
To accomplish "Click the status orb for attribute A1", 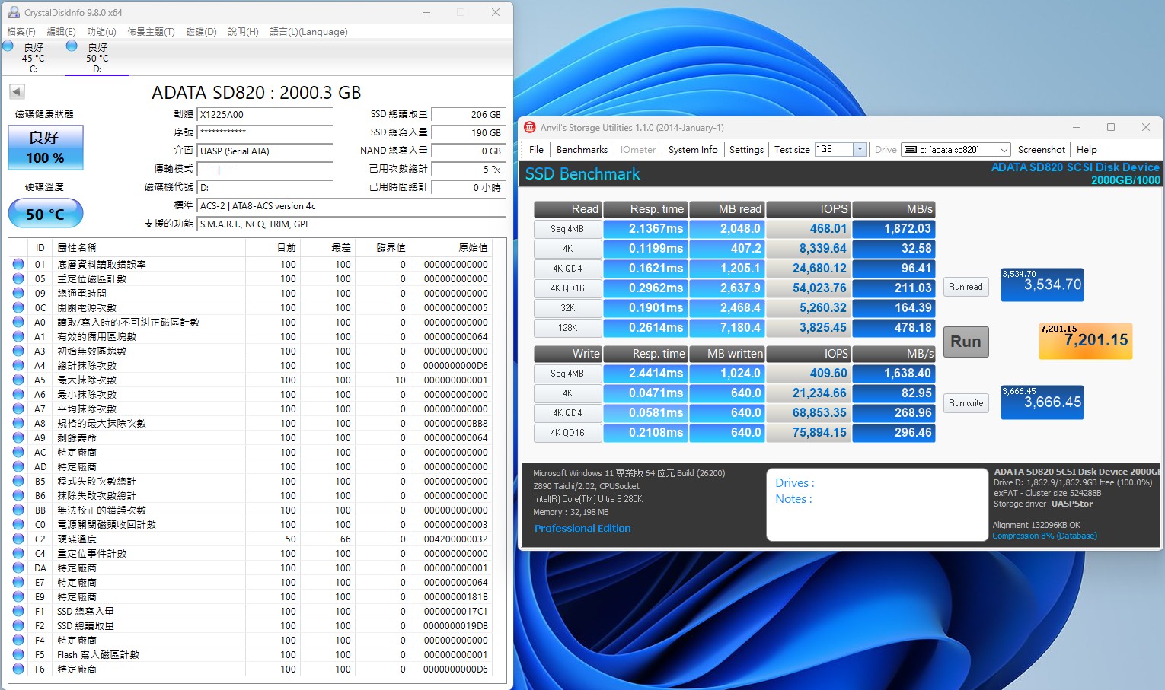I will [x=18, y=336].
